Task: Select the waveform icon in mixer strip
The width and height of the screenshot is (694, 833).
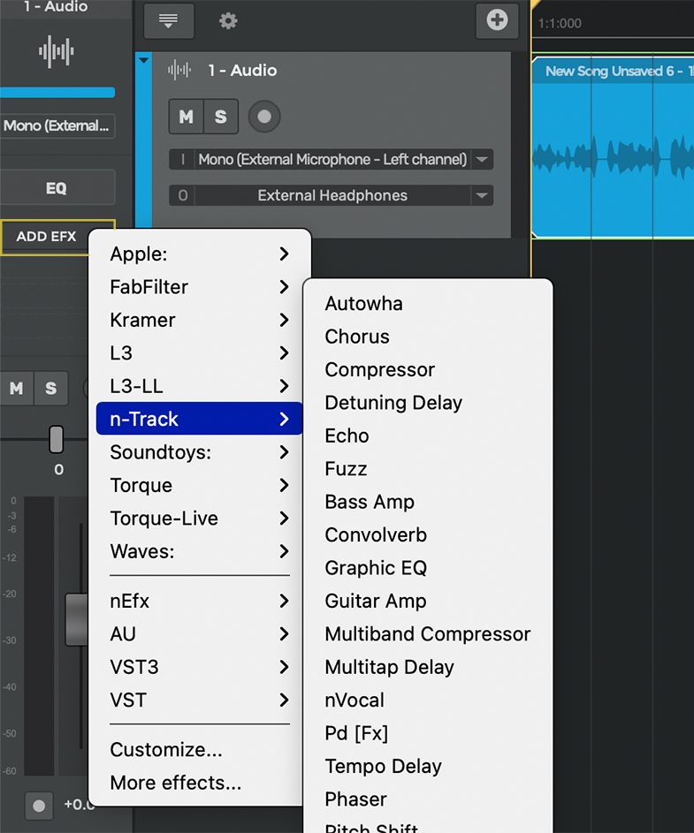Action: click(57, 51)
